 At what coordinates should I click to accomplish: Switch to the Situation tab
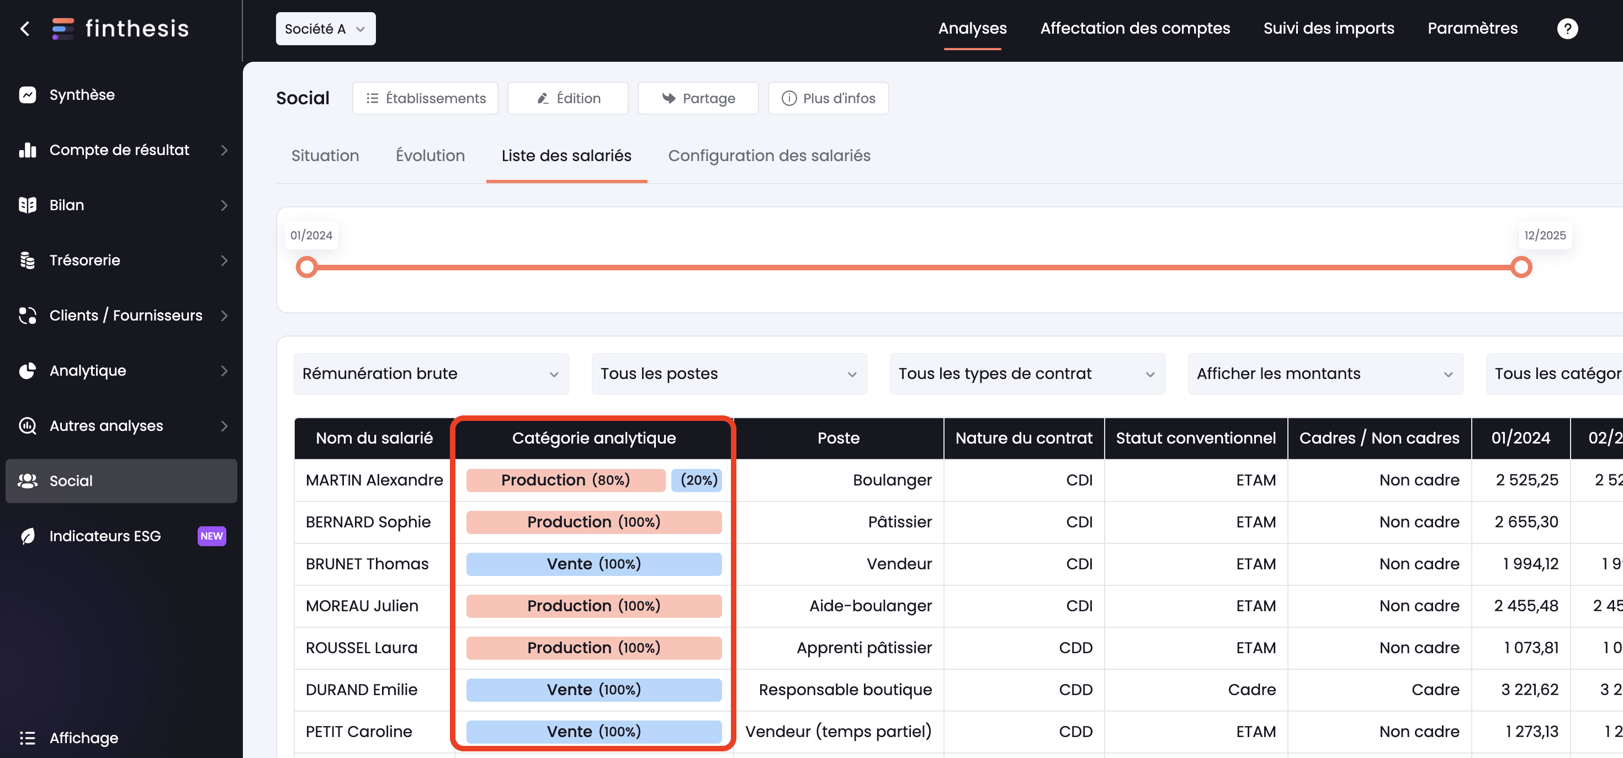coord(325,156)
